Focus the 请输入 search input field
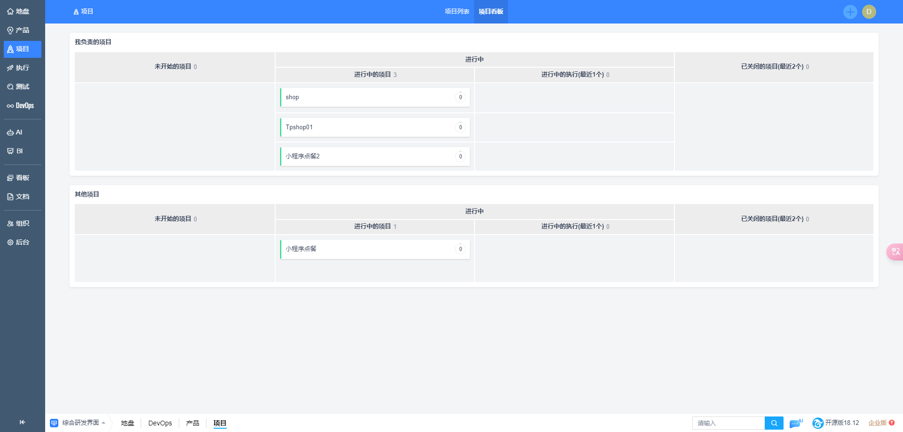Image resolution: width=903 pixels, height=432 pixels. [729, 423]
